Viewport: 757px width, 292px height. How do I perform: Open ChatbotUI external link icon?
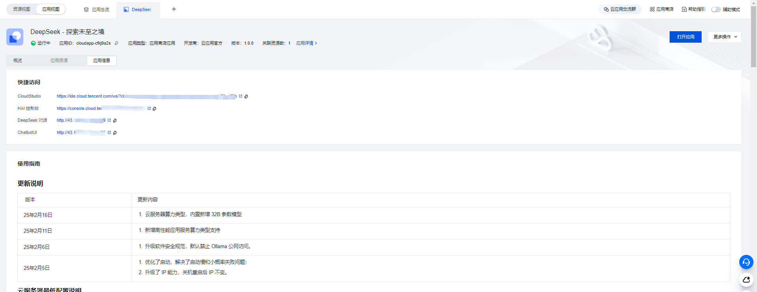[109, 132]
